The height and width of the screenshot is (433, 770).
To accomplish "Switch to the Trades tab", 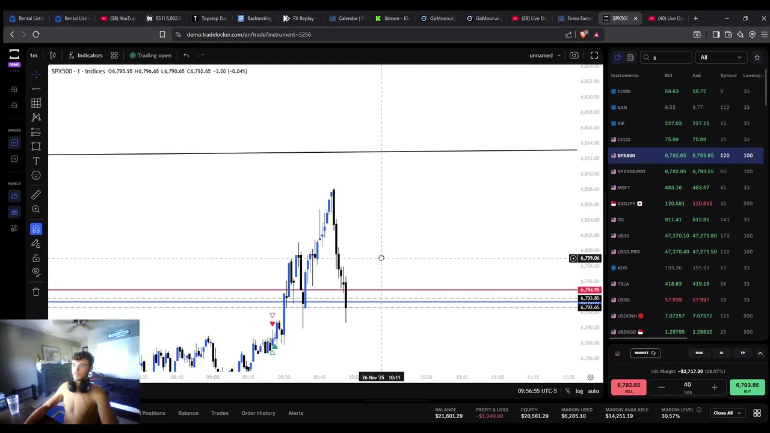I will pyautogui.click(x=220, y=413).
